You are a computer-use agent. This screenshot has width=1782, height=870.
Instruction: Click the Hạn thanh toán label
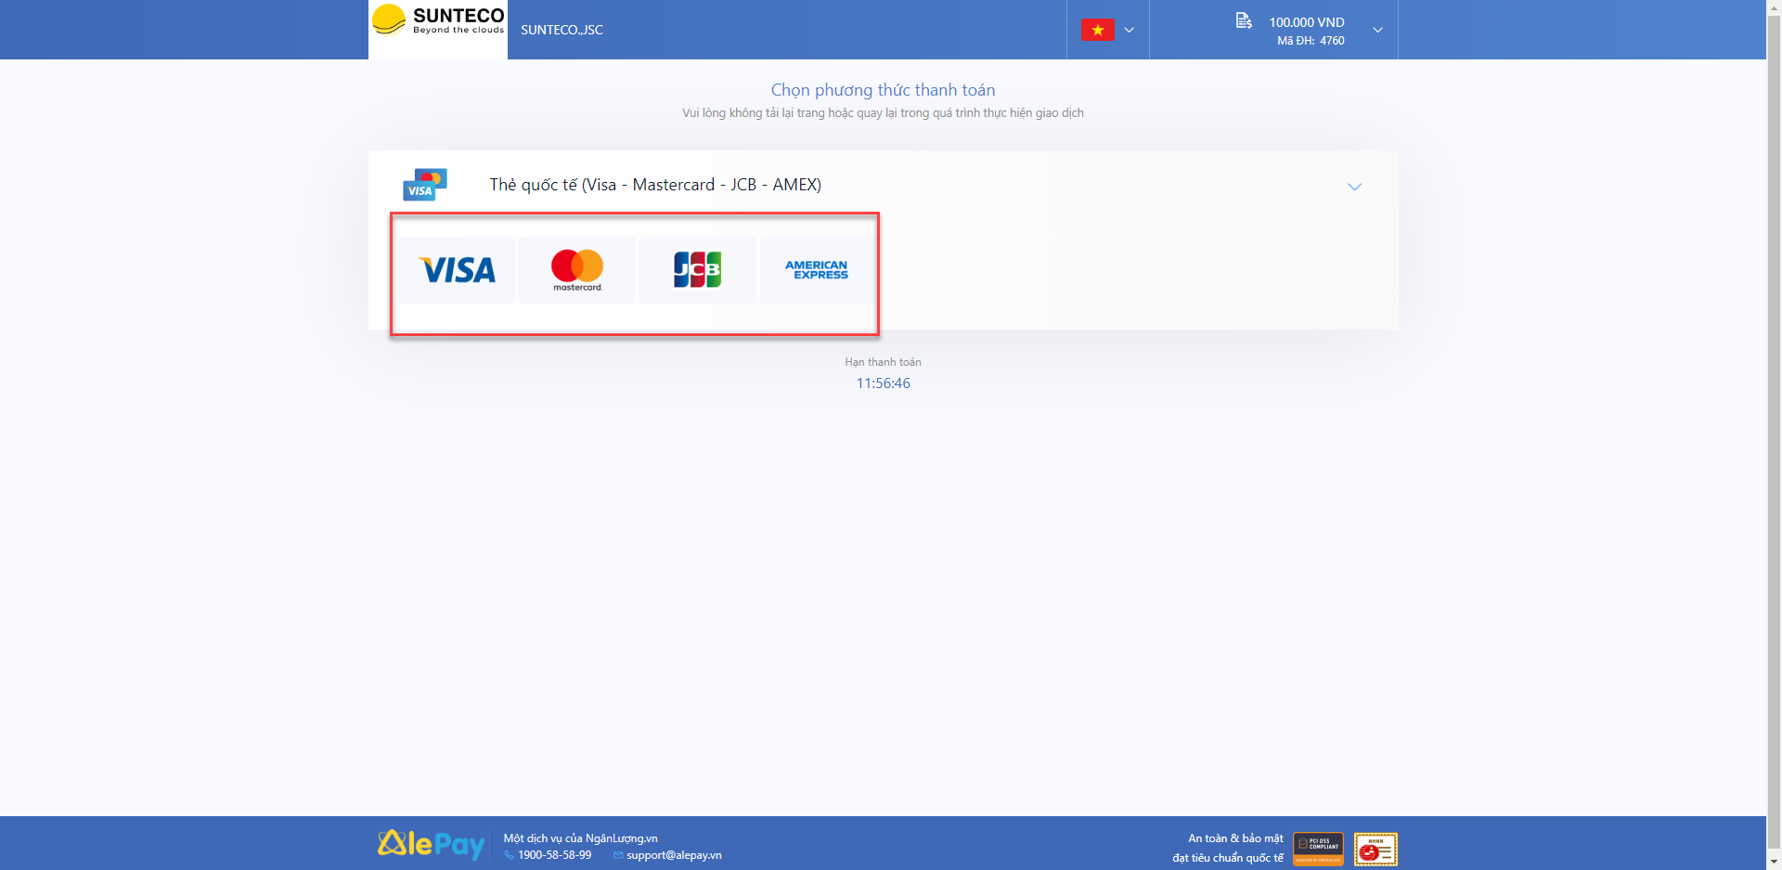point(883,362)
